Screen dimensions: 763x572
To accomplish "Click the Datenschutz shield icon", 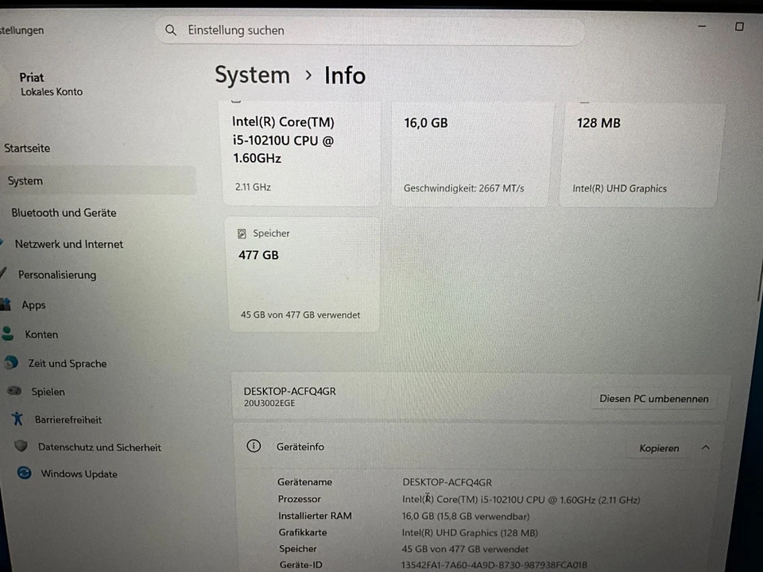I will [x=21, y=446].
